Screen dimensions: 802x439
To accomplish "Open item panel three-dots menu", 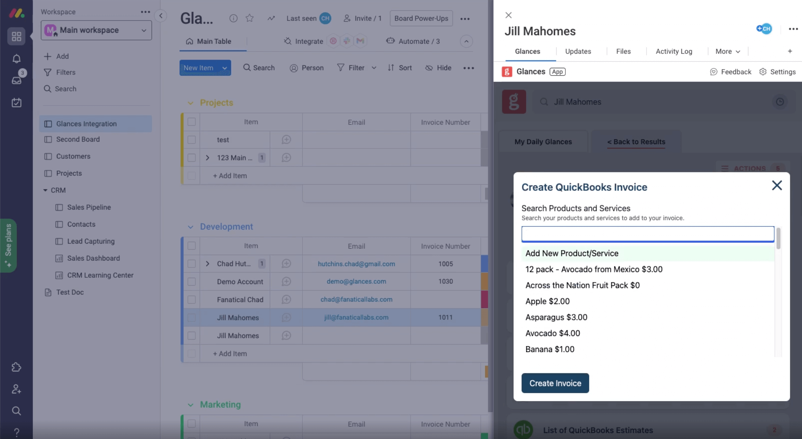I will coord(793,29).
